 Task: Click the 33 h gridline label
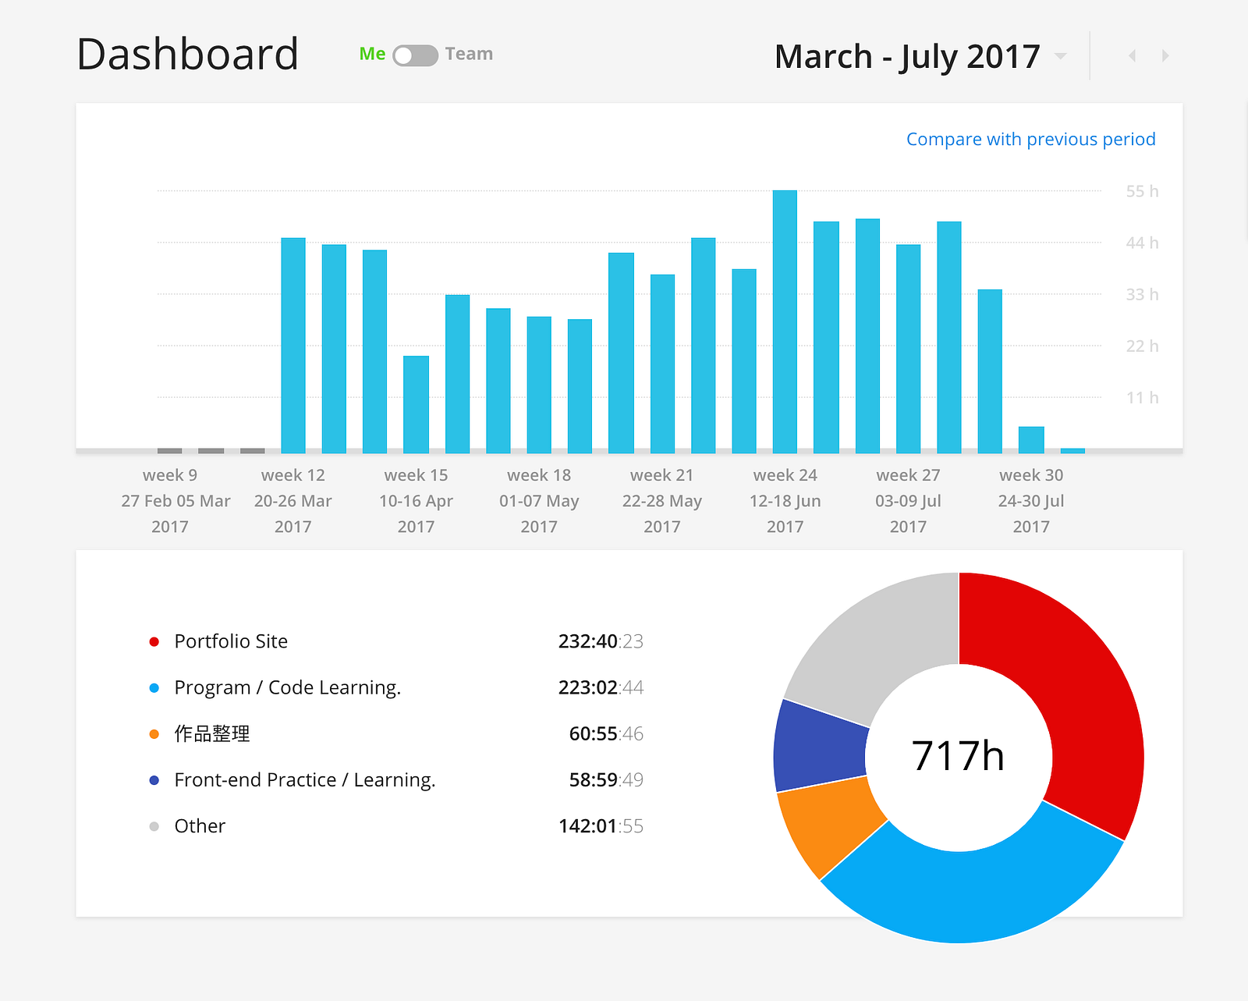pos(1142,294)
